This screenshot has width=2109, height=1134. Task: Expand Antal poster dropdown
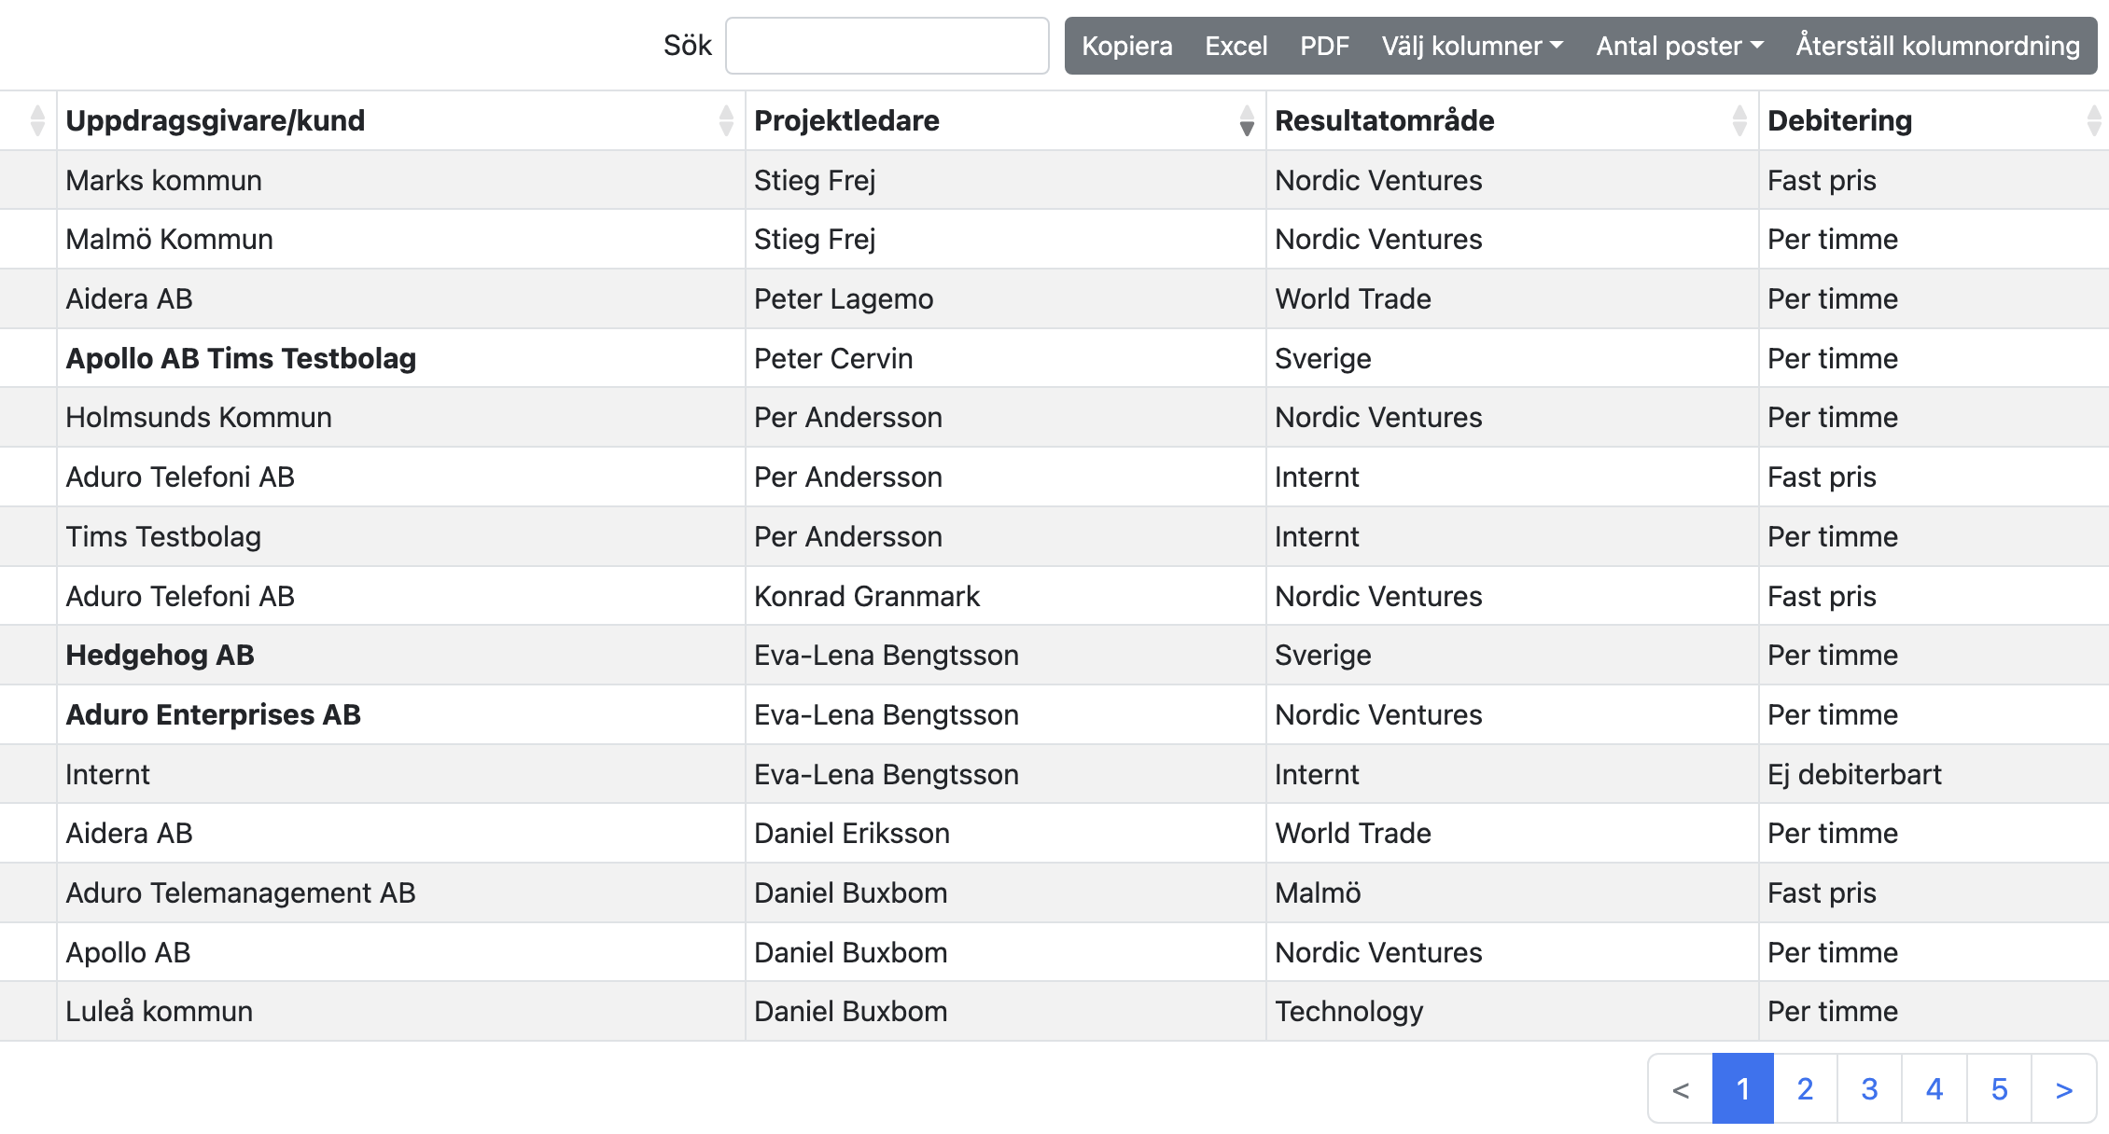[x=1679, y=46]
